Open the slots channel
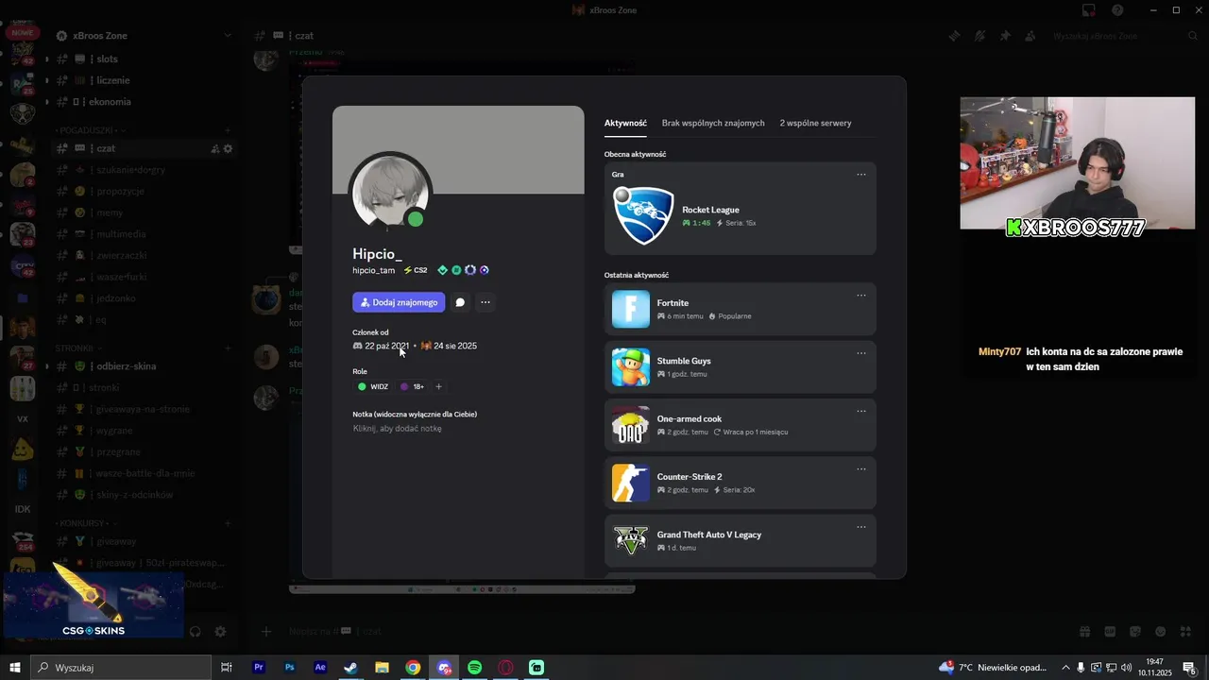This screenshot has height=680, width=1209. coord(144,59)
